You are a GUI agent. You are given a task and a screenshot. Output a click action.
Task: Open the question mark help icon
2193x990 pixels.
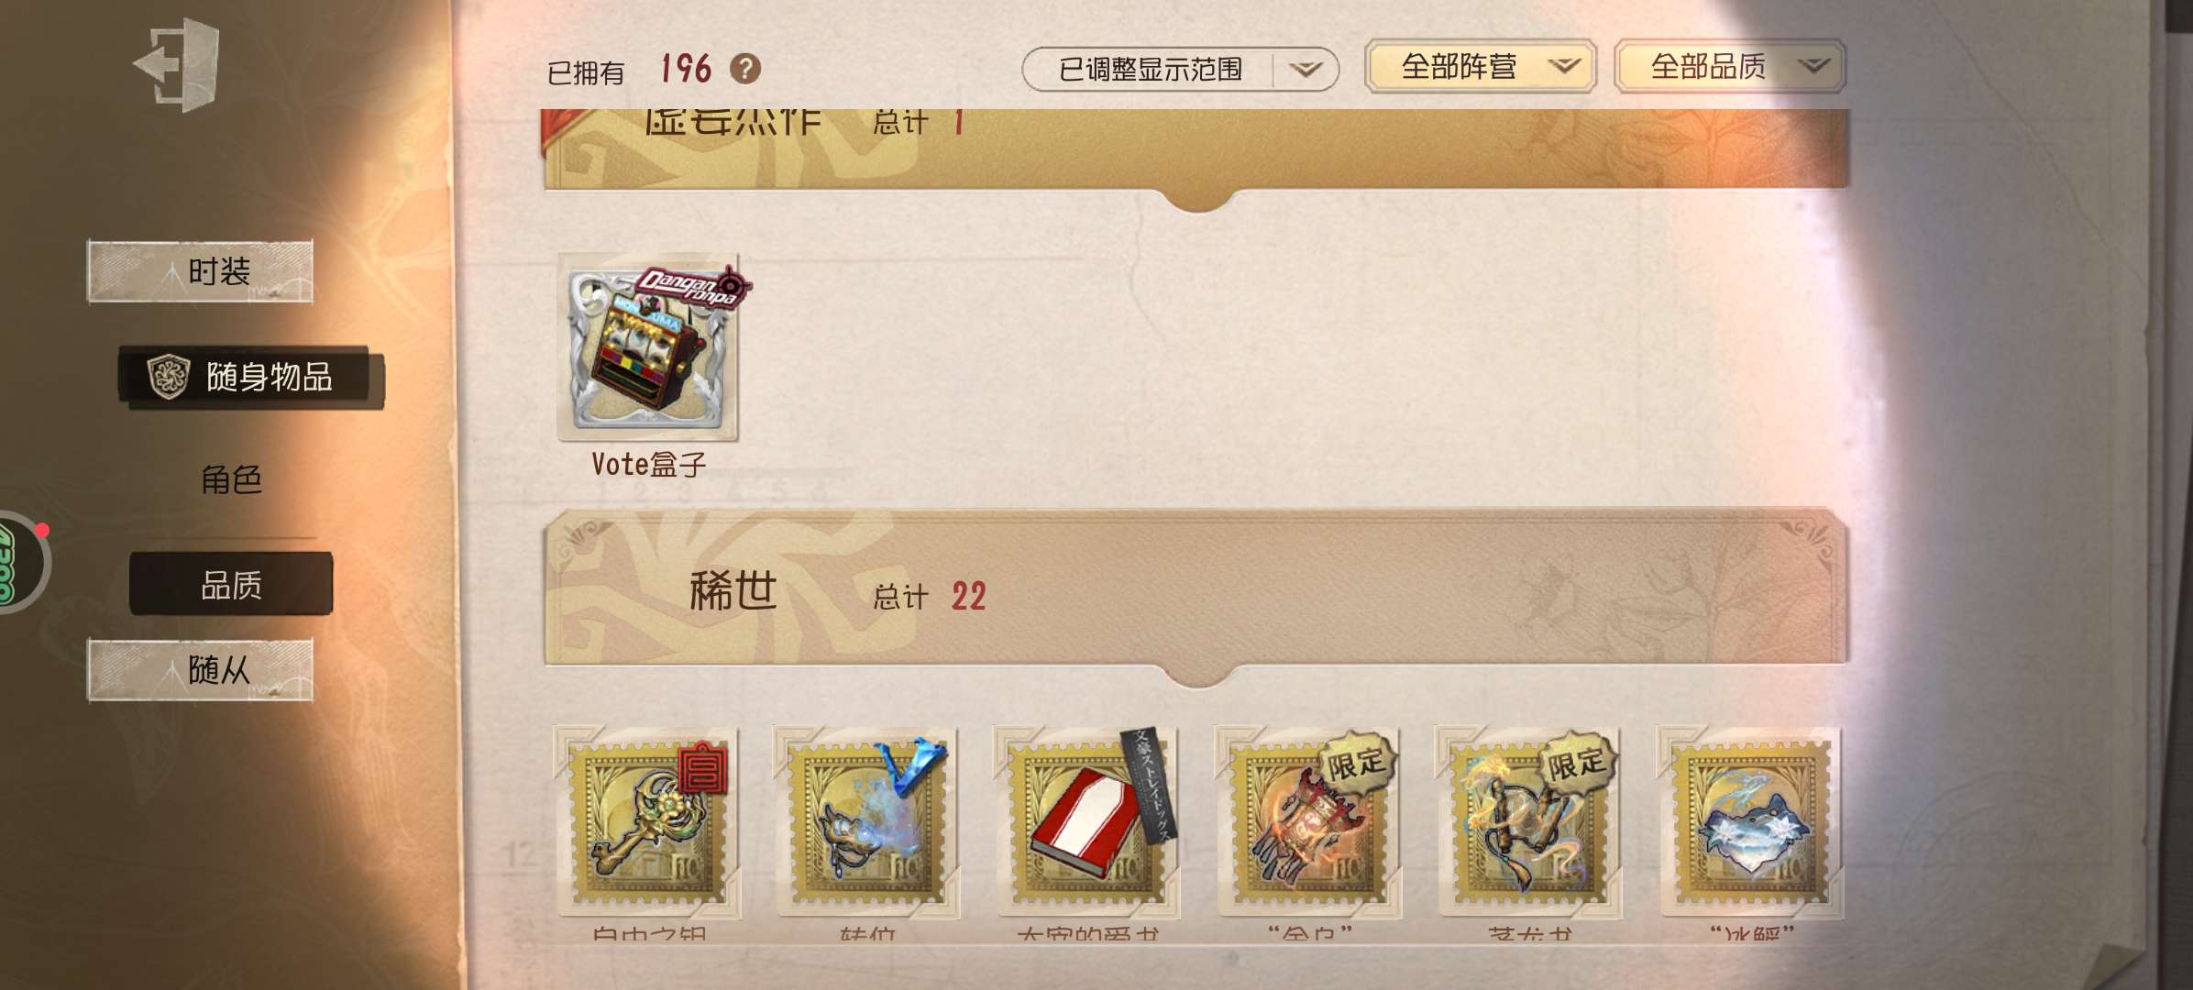click(745, 69)
